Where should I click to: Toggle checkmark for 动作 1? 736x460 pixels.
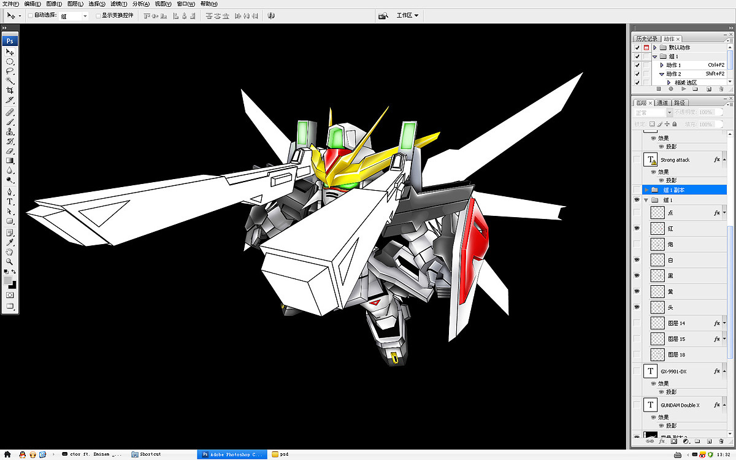(637, 65)
